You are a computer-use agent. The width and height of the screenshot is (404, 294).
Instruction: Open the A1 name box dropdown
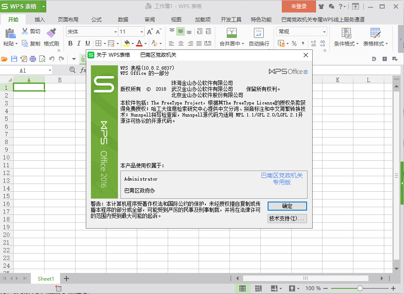[50, 70]
